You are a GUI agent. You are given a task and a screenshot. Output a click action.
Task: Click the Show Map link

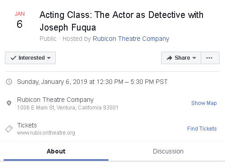(204, 103)
